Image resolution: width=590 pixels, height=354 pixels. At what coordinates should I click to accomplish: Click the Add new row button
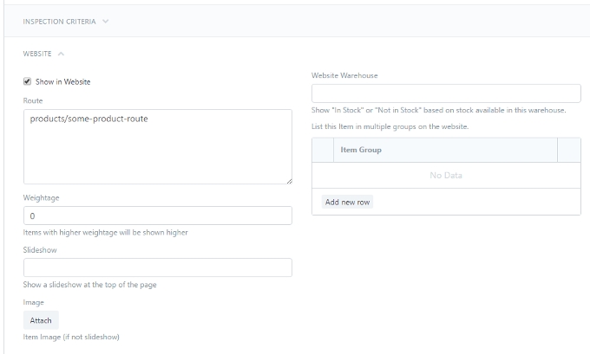(x=347, y=202)
